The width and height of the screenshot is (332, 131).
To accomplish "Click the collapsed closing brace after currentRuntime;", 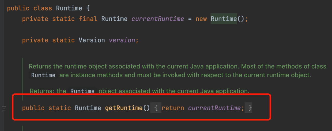I will (250, 108).
